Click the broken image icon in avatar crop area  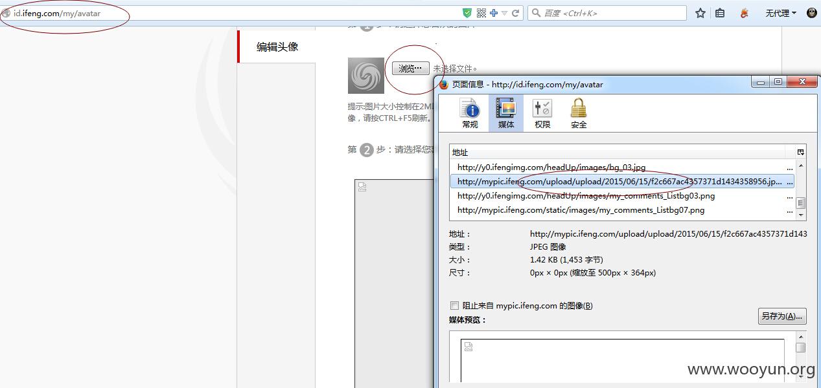[x=362, y=187]
